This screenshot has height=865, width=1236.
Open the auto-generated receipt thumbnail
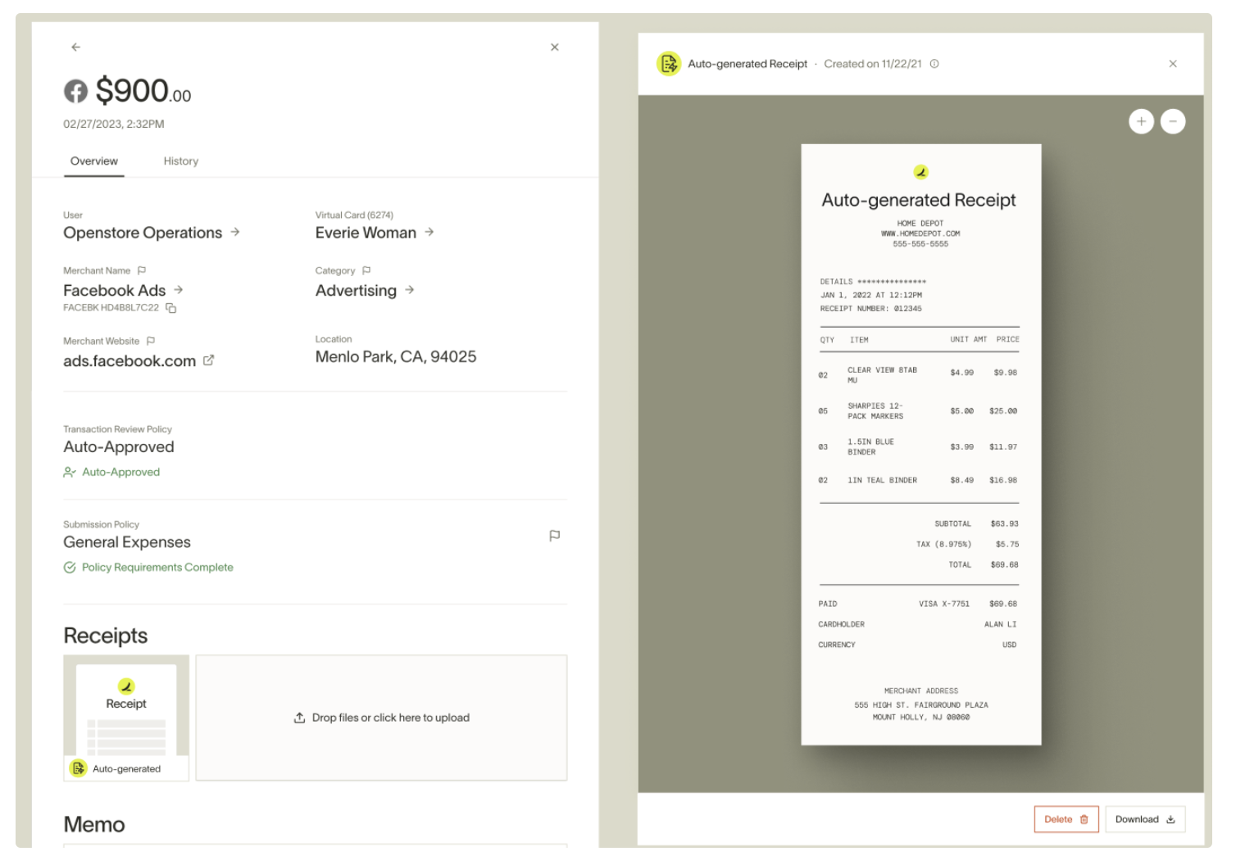[125, 716]
